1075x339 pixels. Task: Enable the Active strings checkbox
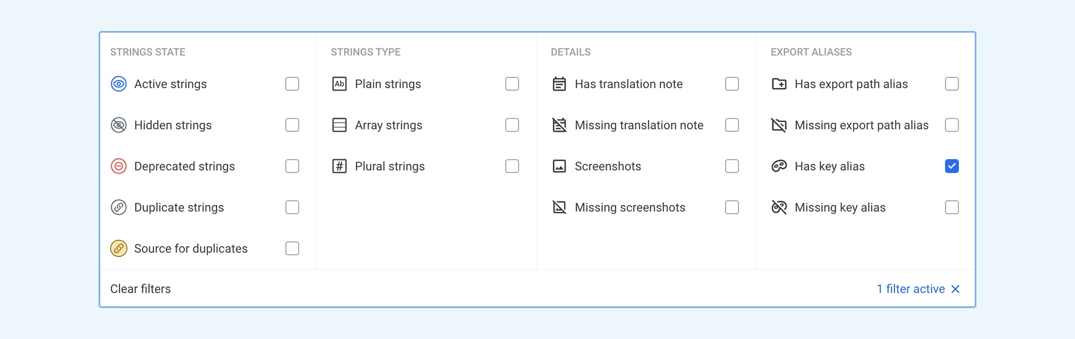point(292,84)
